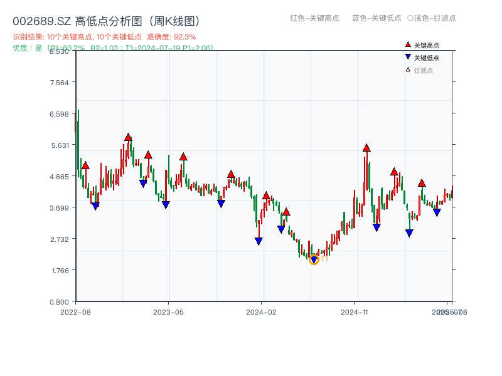Click the last red high triangle on the right

coord(422,183)
